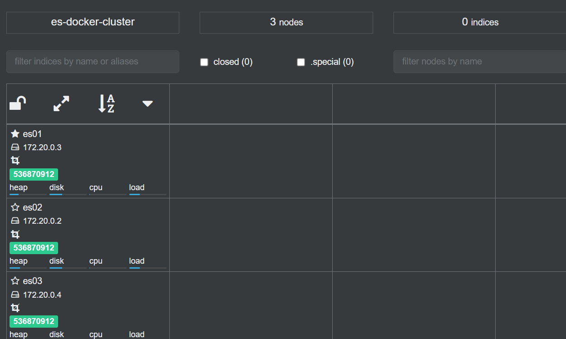Select the es03 node name
The height and width of the screenshot is (339, 566).
click(x=32, y=281)
